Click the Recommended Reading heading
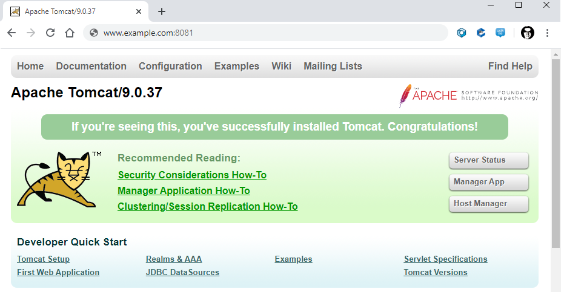 point(179,158)
